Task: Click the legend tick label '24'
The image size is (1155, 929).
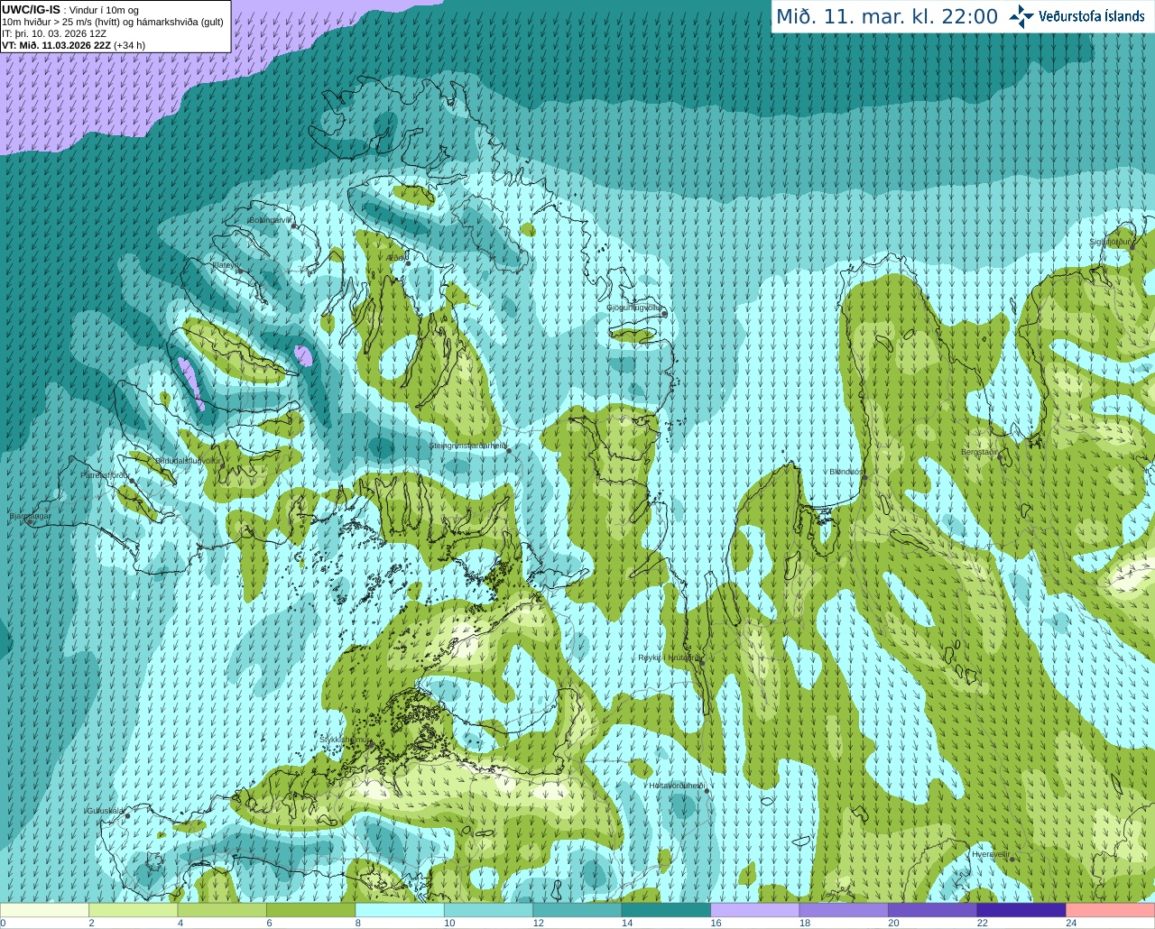Action: coord(1071,923)
